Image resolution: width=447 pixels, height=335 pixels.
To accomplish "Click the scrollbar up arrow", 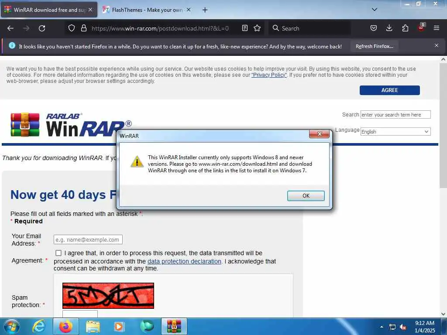I will (x=443, y=59).
